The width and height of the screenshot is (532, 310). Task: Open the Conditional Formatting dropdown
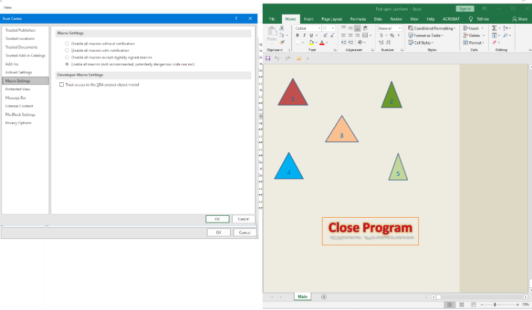coord(434,29)
